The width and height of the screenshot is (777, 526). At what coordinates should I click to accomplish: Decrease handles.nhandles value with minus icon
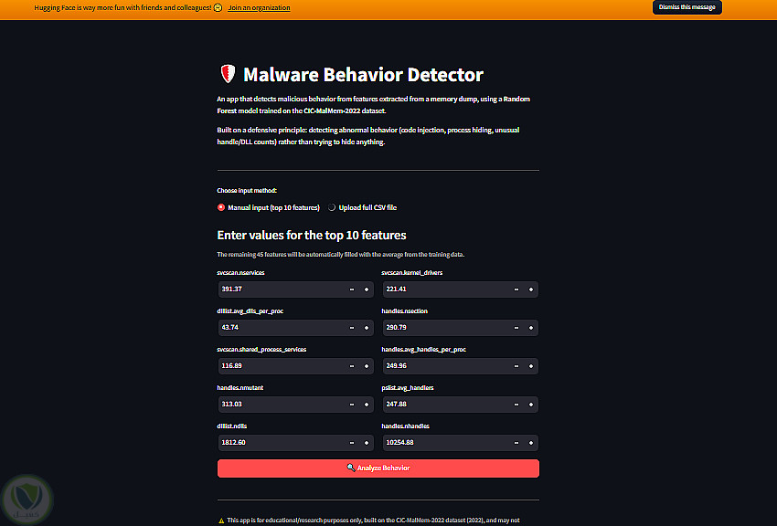click(x=516, y=443)
